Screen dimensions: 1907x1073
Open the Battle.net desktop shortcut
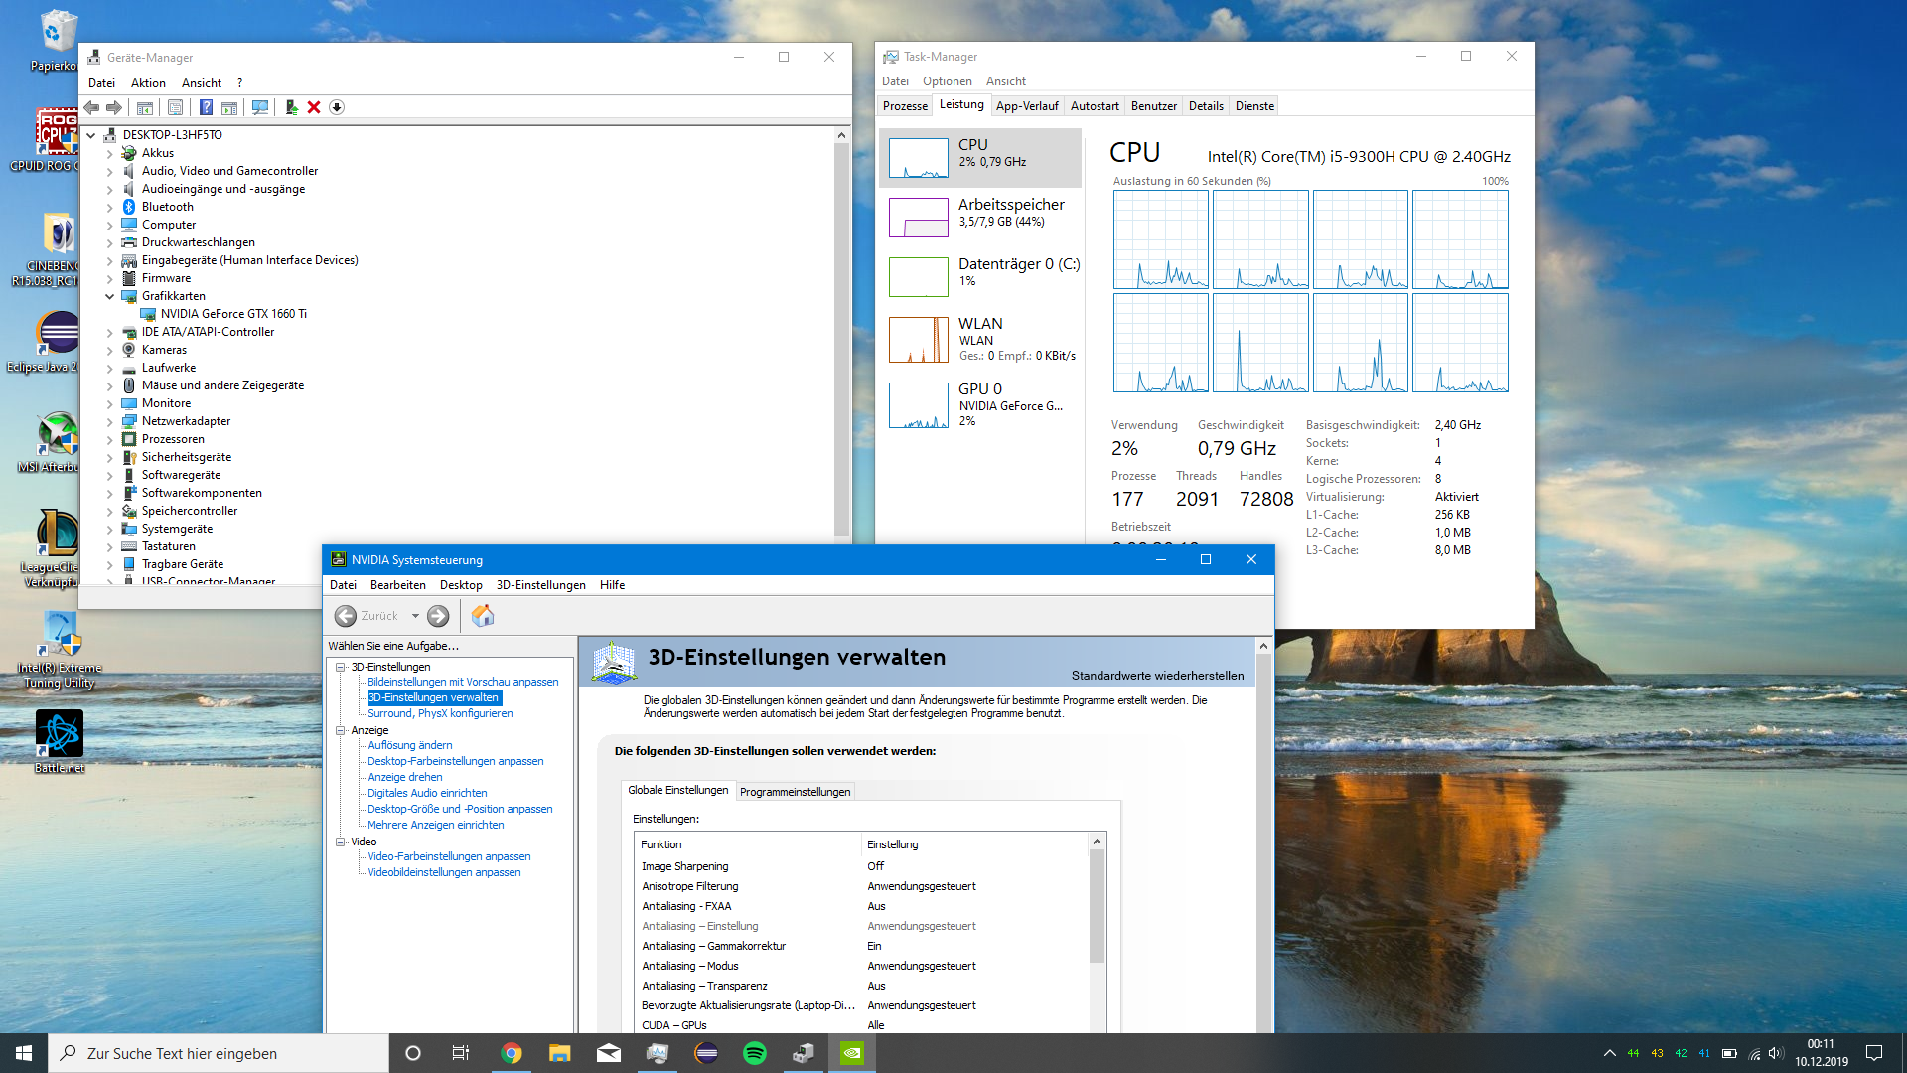click(x=60, y=735)
